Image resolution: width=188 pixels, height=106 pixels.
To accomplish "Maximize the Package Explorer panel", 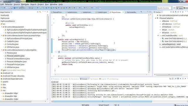I will 48,12.
